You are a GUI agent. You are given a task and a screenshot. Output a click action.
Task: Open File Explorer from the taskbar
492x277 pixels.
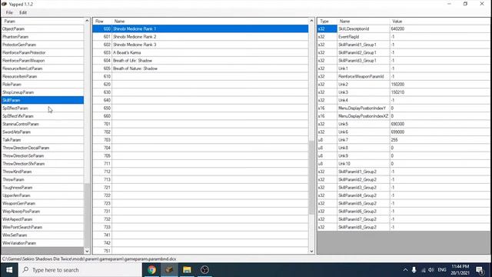(187, 270)
